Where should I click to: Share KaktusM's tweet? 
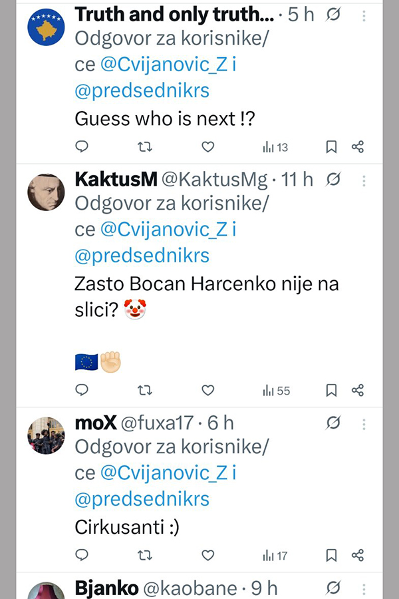tap(357, 391)
